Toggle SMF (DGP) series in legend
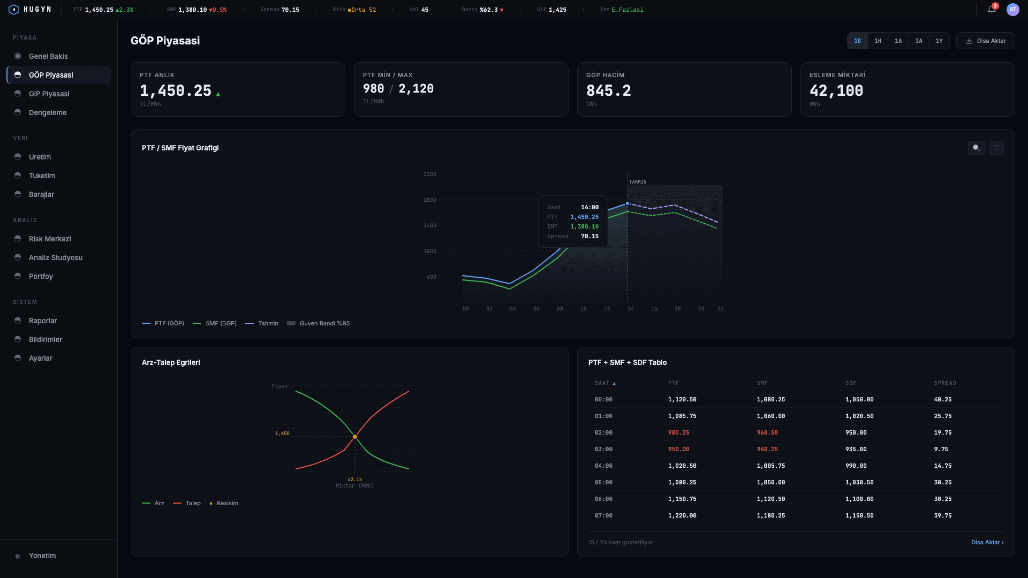The image size is (1028, 578). 215,323
